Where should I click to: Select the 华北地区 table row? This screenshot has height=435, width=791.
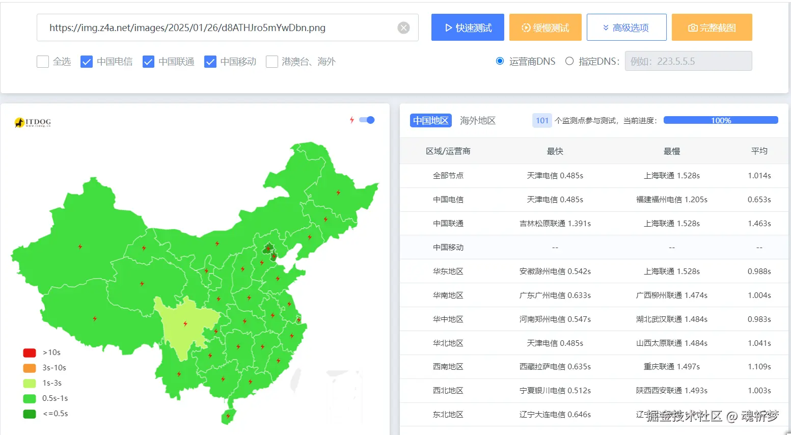click(594, 343)
